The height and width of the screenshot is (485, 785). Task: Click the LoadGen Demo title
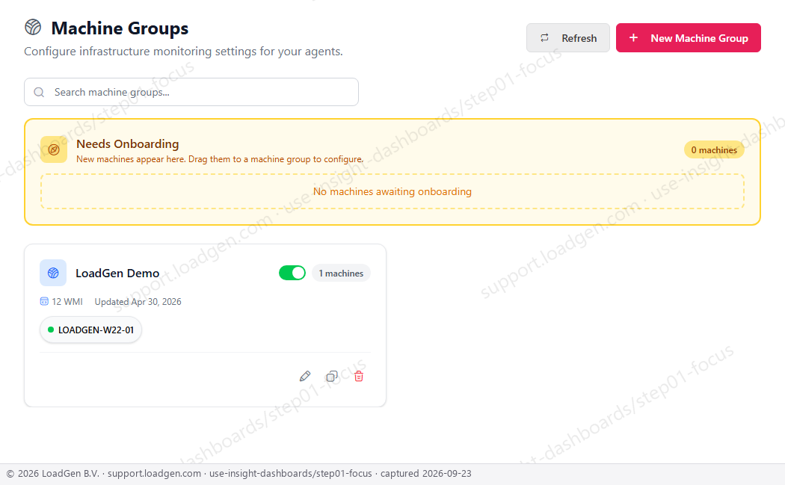[117, 273]
